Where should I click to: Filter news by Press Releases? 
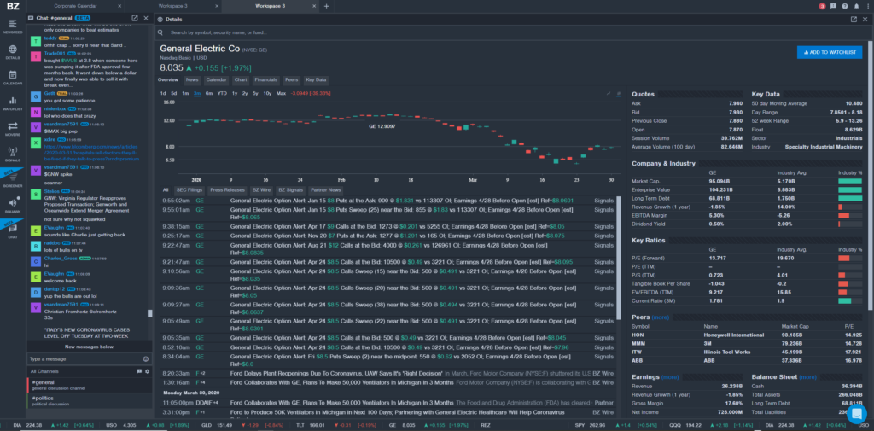coord(227,190)
